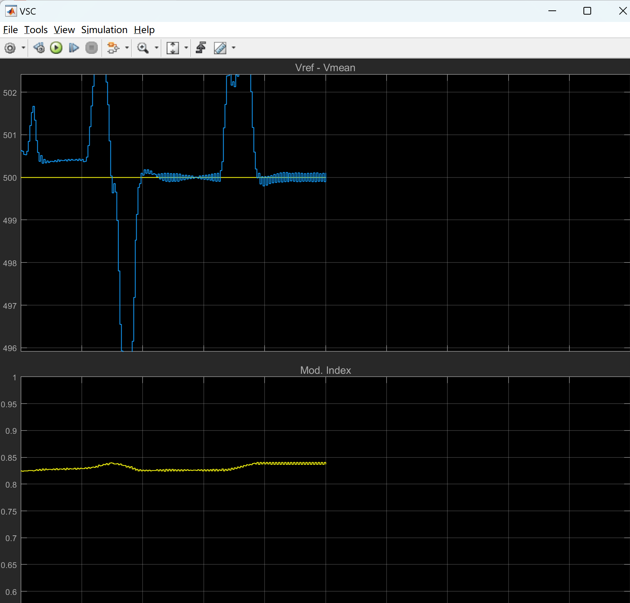
Task: Maximize the VSC scope window
Action: 587,11
